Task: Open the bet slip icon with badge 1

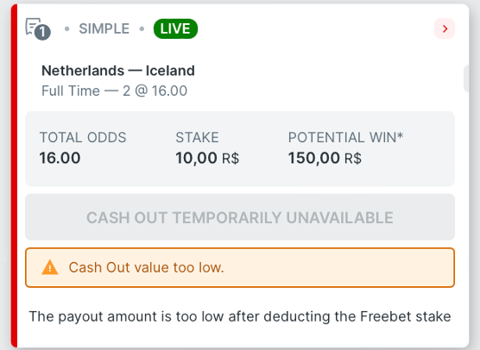Action: [x=38, y=28]
